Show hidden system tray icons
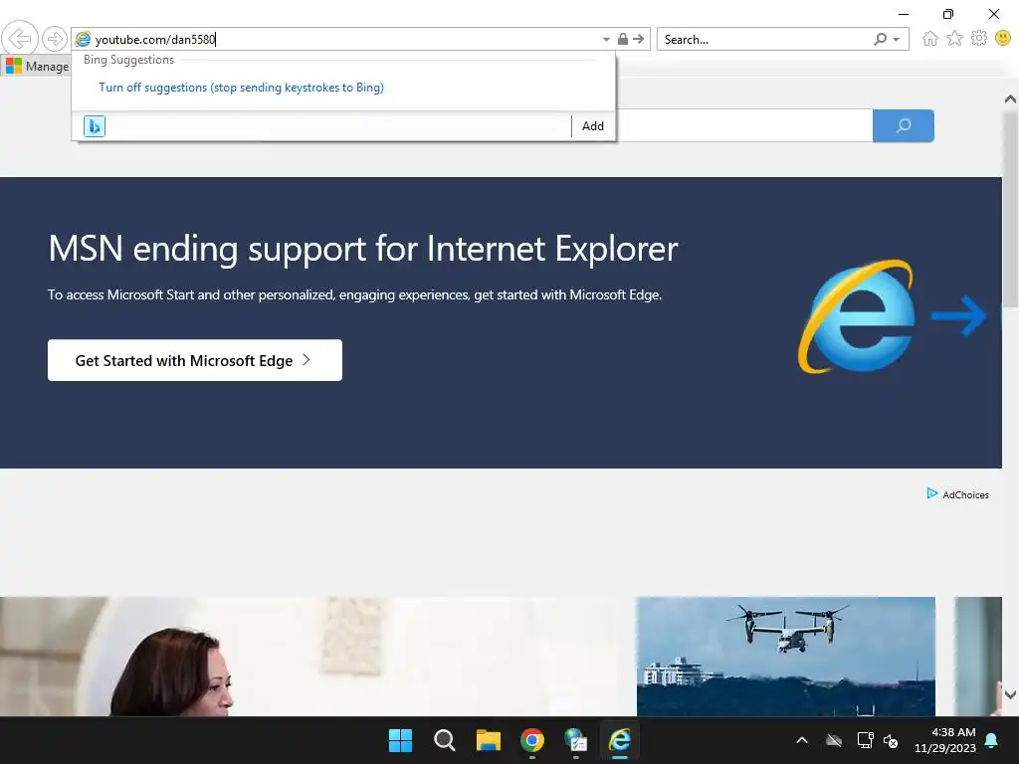The image size is (1019, 764). point(802,740)
